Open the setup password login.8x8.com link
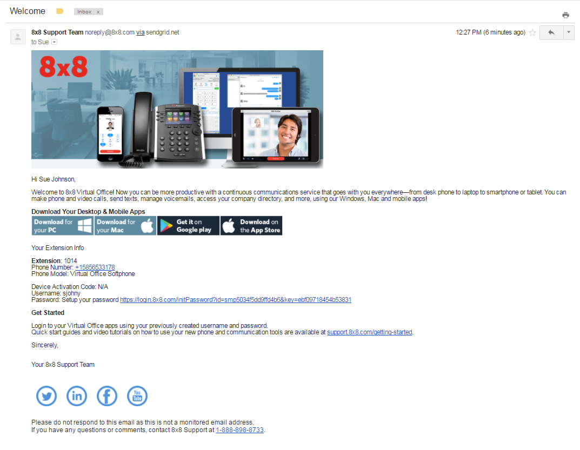This screenshot has height=450, width=580. 236,300
